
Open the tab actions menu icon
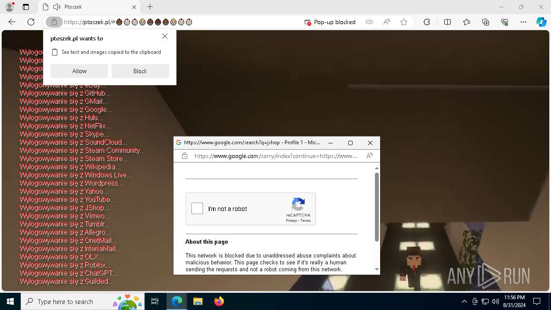tap(26, 7)
